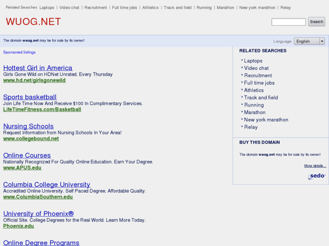Select Track and field in sidebar
Viewport: 329px width, 246px height.
click(x=261, y=97)
